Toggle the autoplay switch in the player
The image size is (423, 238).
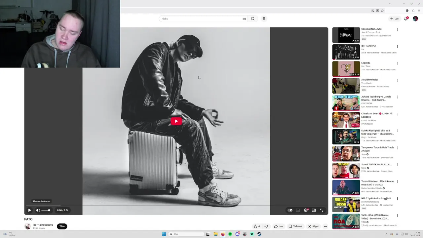(290, 210)
